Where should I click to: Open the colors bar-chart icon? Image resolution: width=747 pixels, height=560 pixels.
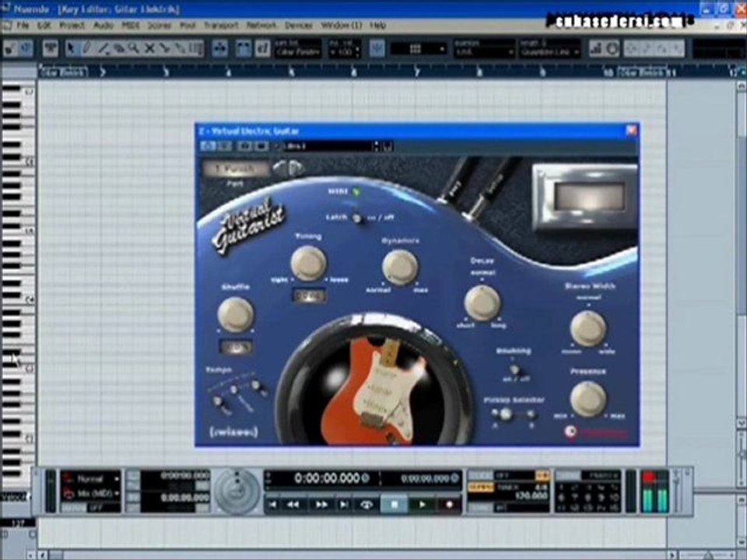point(595,48)
